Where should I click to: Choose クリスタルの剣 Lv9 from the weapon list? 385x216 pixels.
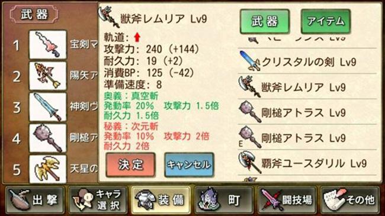pos(307,61)
